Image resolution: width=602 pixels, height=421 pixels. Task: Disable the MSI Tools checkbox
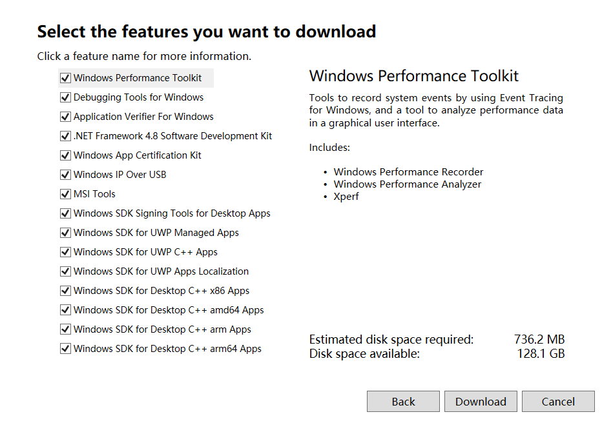point(65,195)
